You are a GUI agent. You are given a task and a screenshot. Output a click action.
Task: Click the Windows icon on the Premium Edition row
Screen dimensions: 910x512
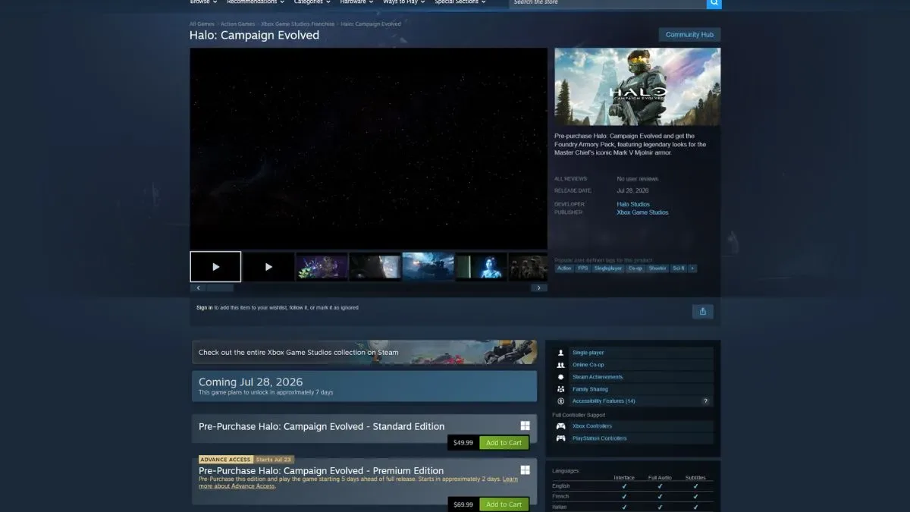(x=525, y=470)
